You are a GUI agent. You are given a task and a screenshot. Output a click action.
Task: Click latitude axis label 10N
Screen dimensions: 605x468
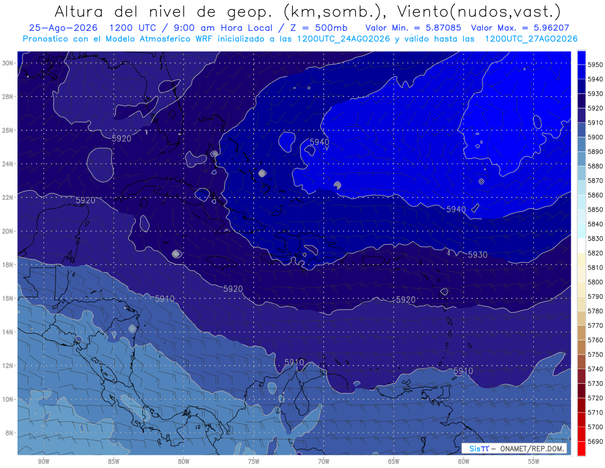click(8, 399)
